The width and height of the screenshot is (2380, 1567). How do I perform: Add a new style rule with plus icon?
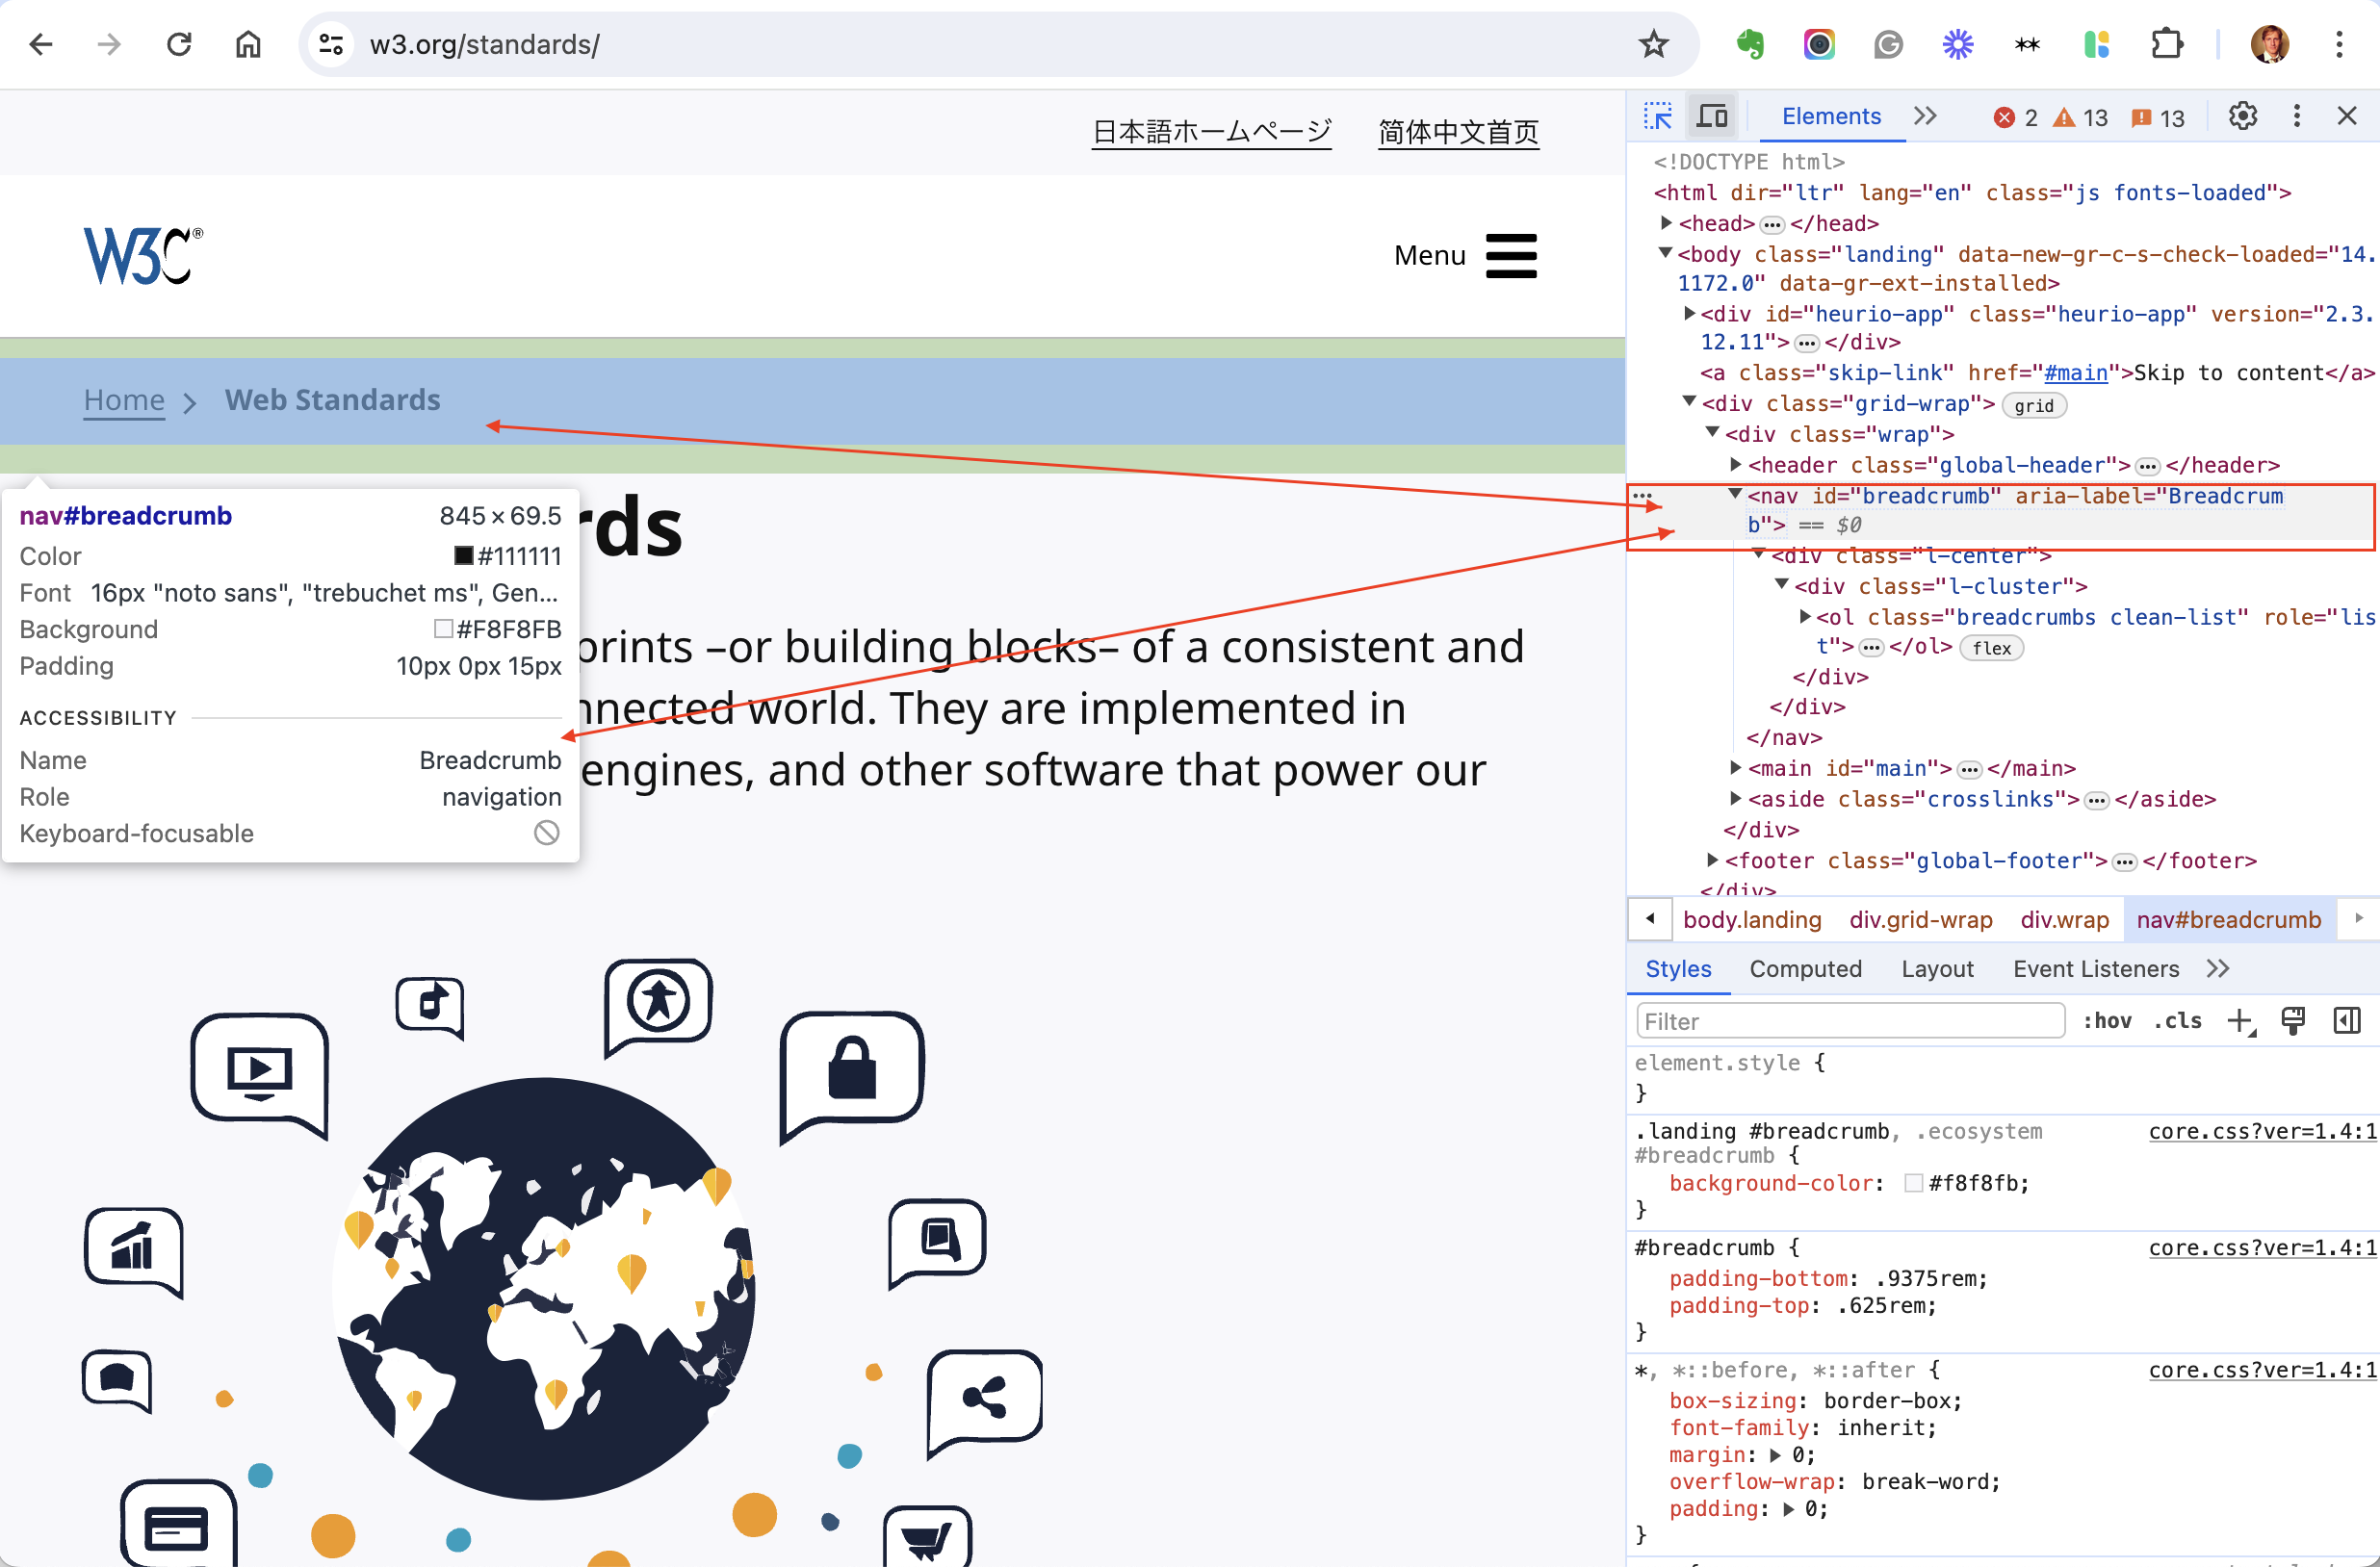tap(2241, 1021)
